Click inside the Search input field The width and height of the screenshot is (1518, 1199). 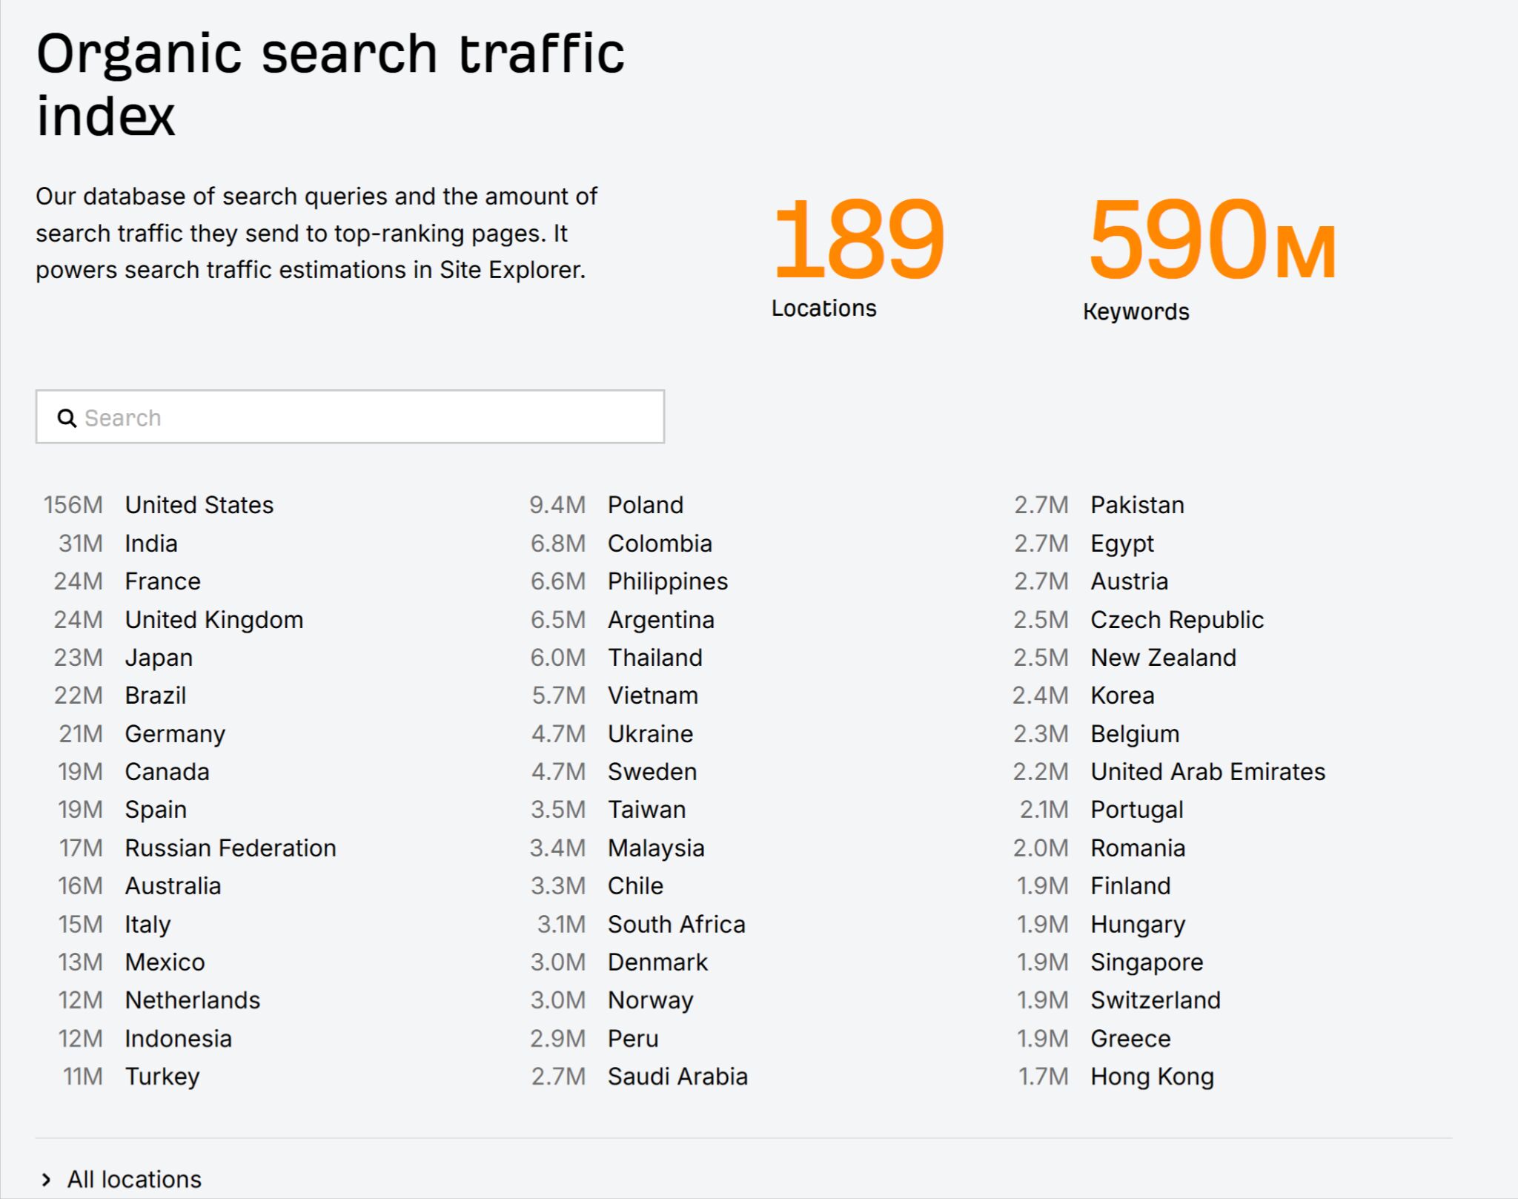296,417
